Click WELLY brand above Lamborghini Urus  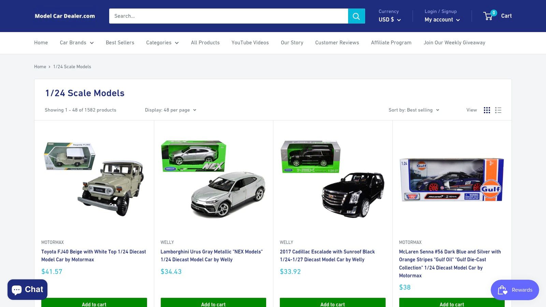coord(167,242)
